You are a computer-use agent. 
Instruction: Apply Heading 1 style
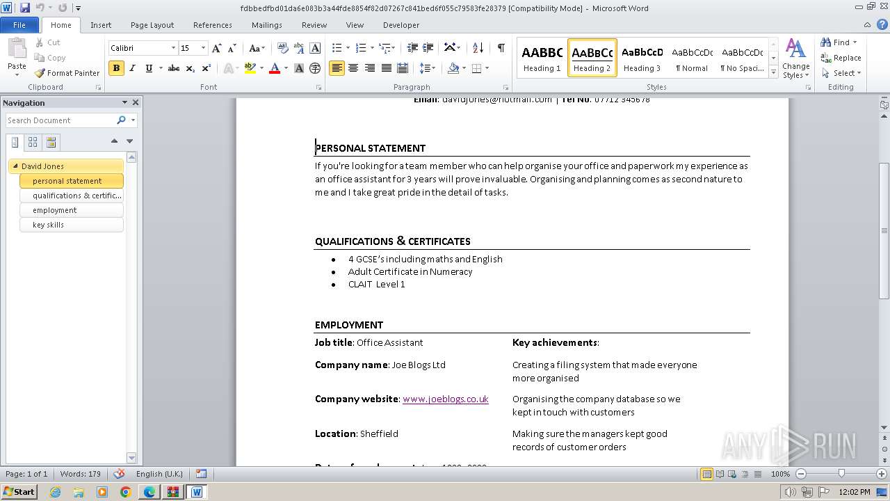point(542,58)
